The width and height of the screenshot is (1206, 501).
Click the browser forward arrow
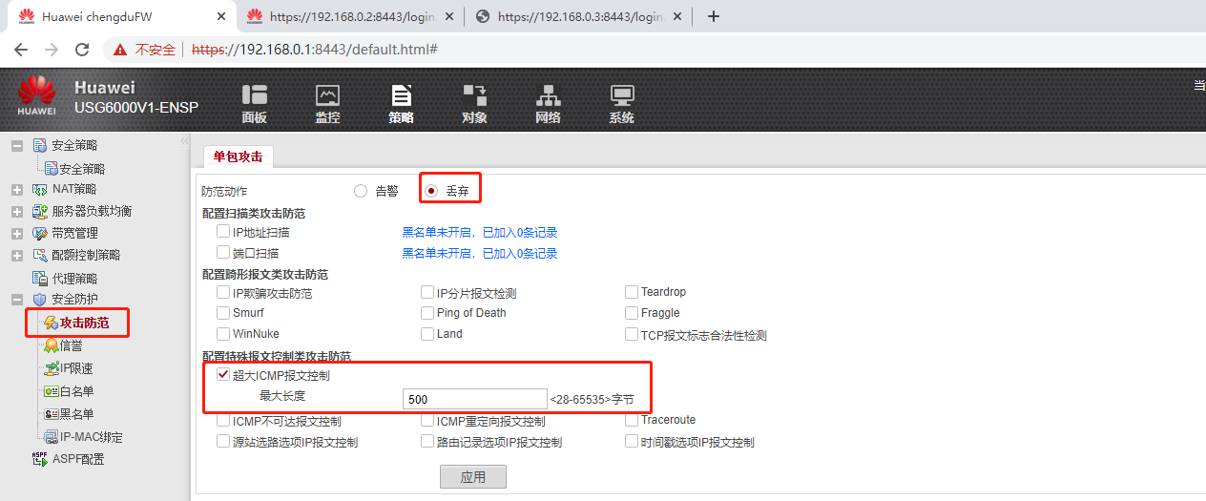pyautogui.click(x=52, y=50)
